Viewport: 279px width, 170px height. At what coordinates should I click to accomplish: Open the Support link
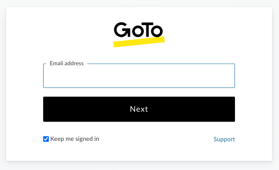point(224,139)
